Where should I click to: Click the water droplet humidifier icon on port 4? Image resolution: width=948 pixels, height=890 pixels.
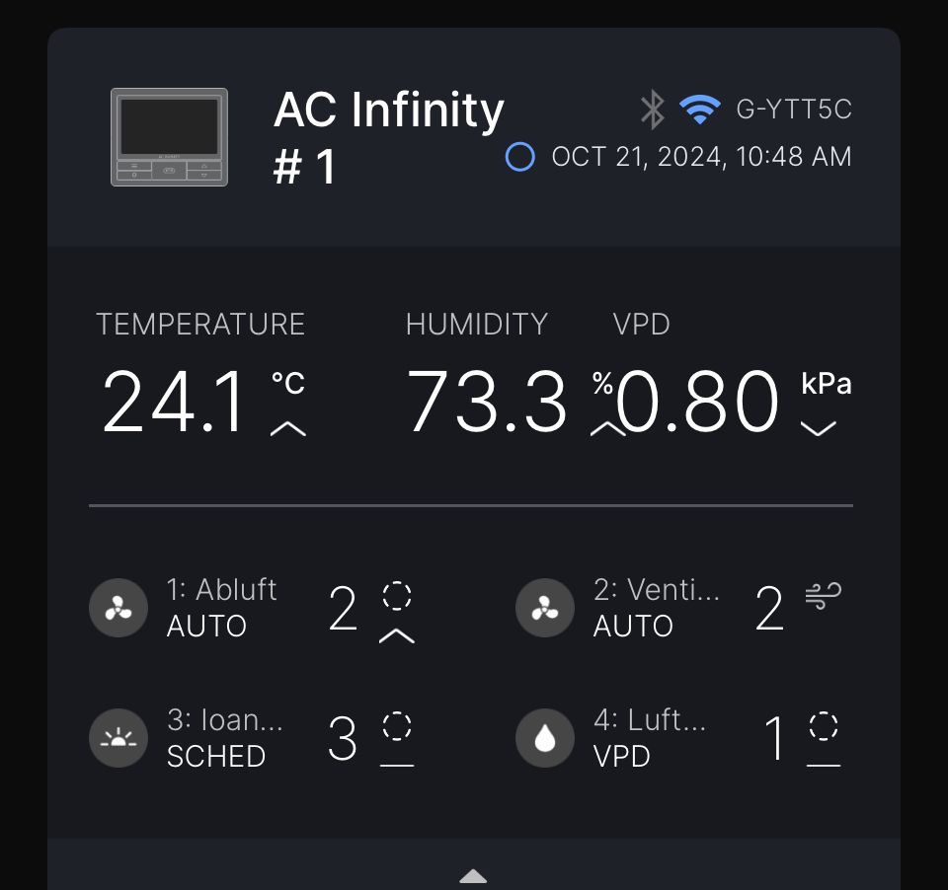click(x=545, y=738)
